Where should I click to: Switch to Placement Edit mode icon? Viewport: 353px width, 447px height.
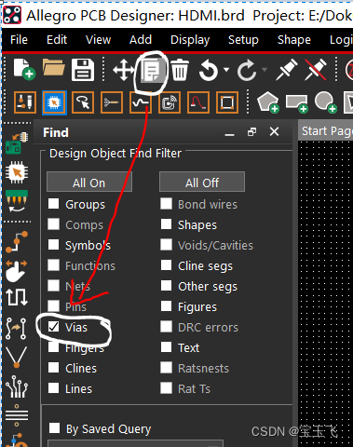click(x=54, y=102)
